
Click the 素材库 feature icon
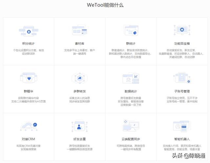coord(79,31)
